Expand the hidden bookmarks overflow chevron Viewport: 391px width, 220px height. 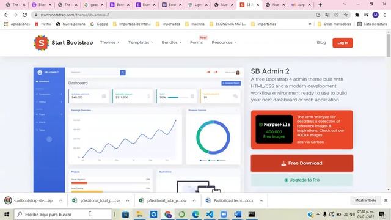pos(310,24)
